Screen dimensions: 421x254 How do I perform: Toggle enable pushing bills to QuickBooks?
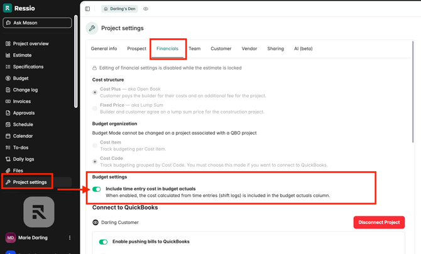(104, 241)
